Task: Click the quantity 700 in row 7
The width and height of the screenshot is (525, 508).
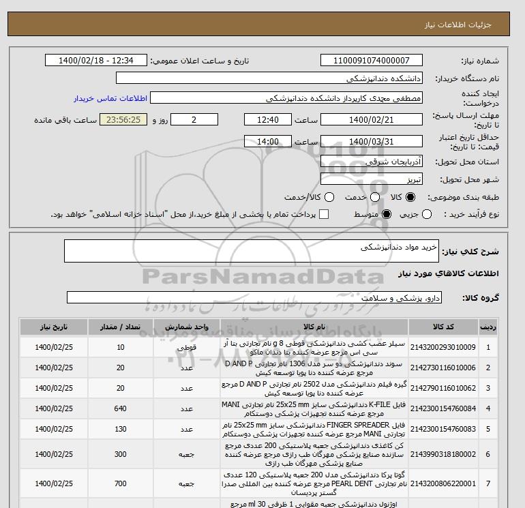Action: click(120, 483)
